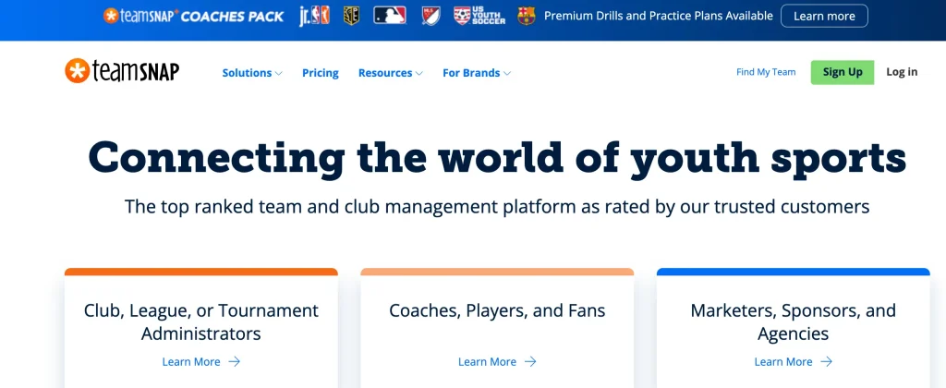Click the FC Barcelona crest
Viewport: 946px width, 388px height.
526,16
